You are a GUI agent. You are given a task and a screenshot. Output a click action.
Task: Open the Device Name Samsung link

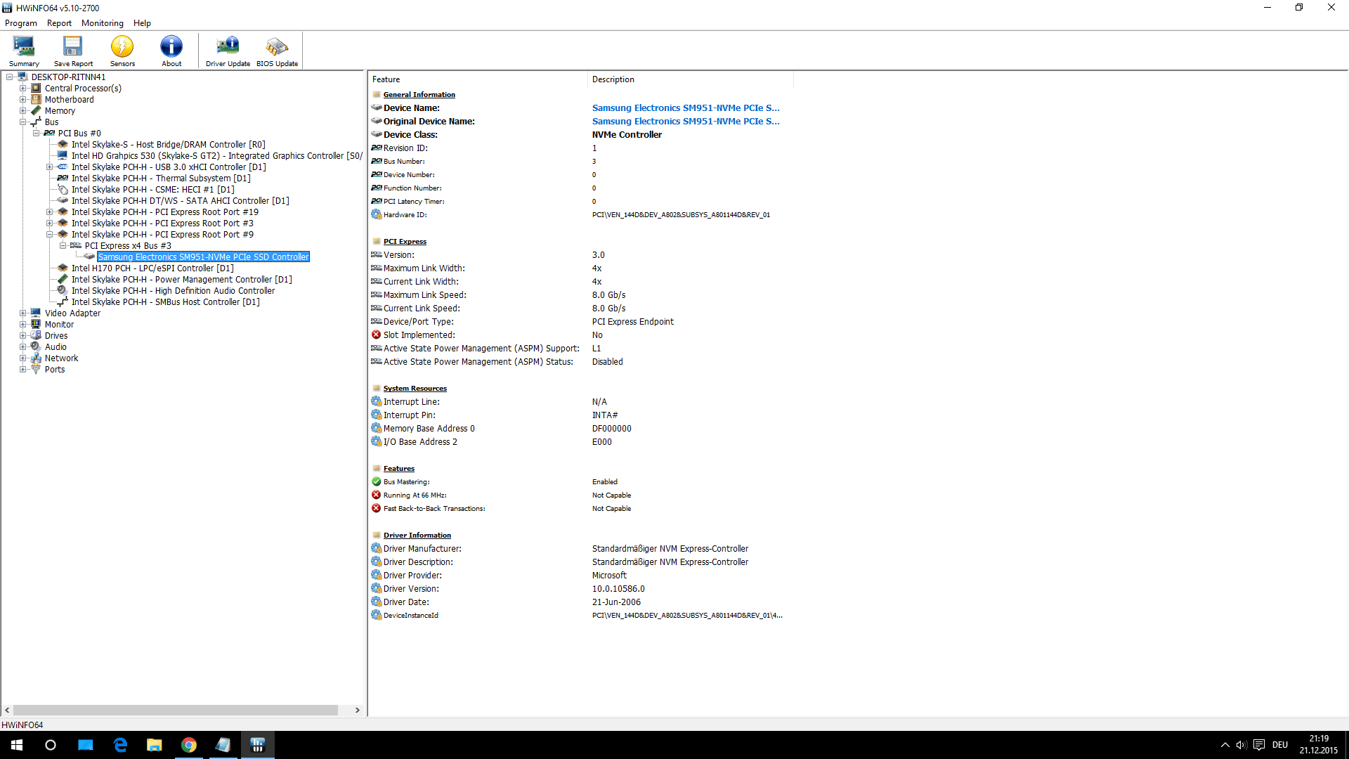click(x=686, y=108)
